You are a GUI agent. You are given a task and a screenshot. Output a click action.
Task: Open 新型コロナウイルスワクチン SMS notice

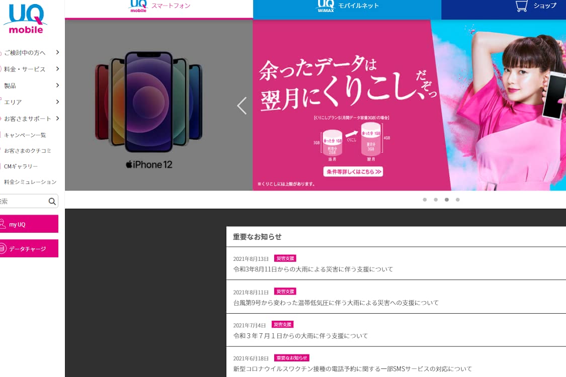point(352,368)
